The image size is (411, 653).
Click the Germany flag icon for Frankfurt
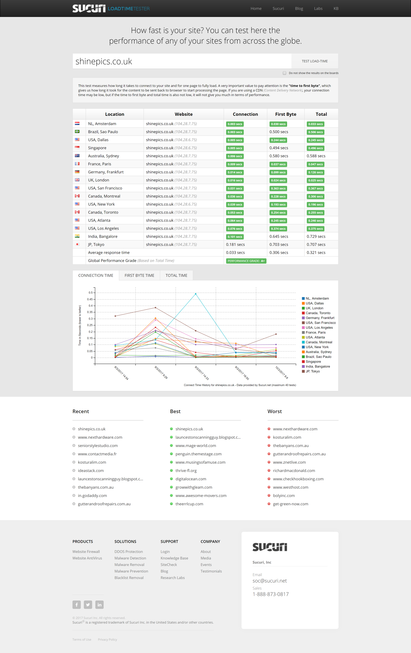77,172
